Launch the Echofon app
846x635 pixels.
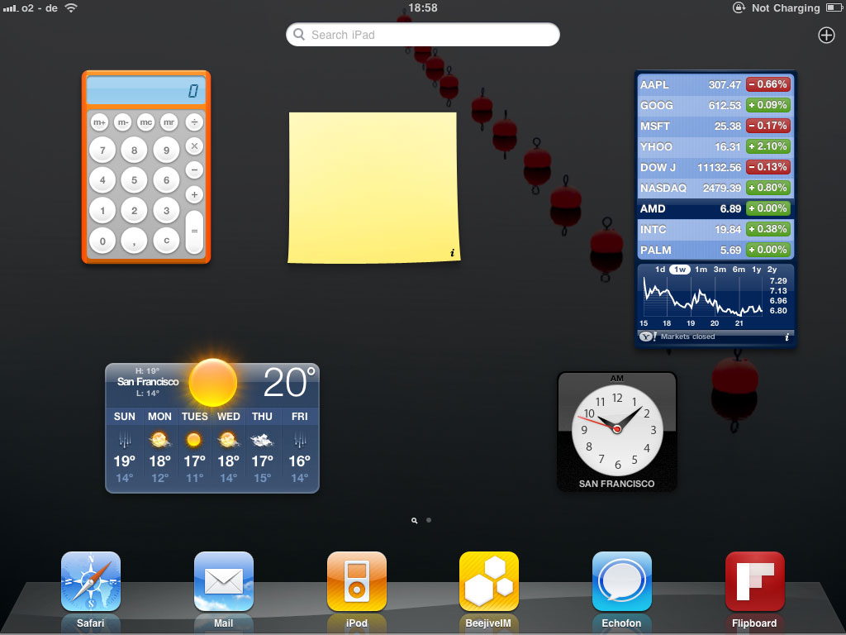[621, 581]
